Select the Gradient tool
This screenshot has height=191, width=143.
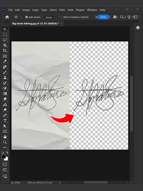[5, 94]
